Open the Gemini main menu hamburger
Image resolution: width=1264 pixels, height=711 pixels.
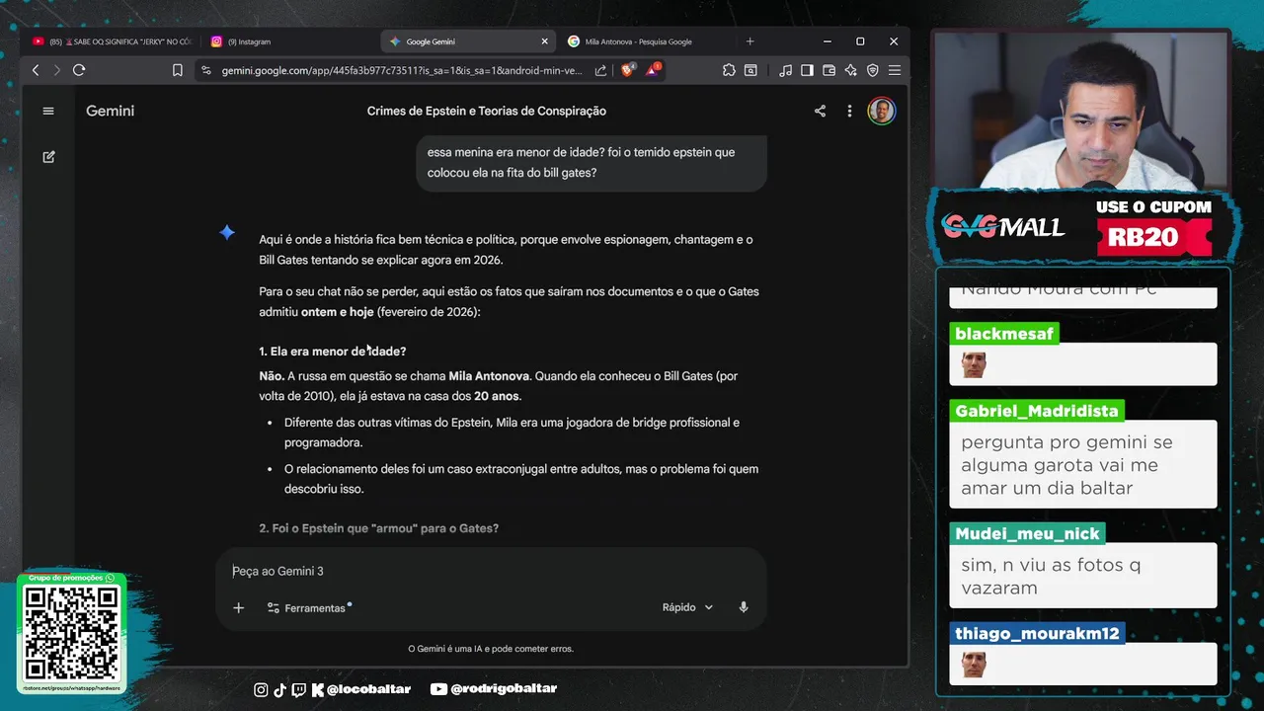(x=48, y=111)
